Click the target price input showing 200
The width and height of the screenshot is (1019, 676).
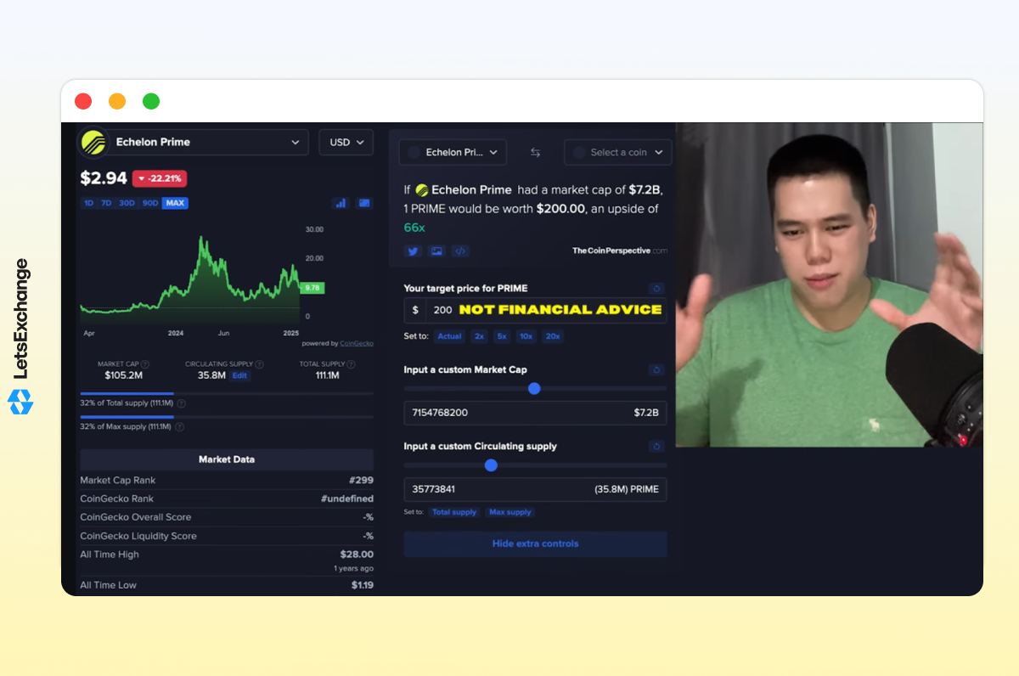(x=535, y=310)
